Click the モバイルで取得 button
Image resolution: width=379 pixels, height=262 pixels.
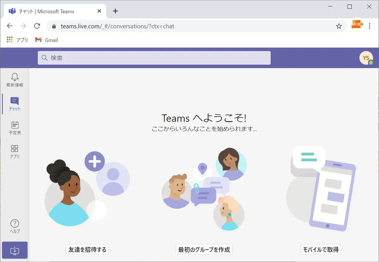[321, 249]
